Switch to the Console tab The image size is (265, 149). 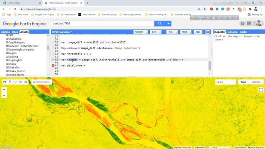[x=233, y=32]
